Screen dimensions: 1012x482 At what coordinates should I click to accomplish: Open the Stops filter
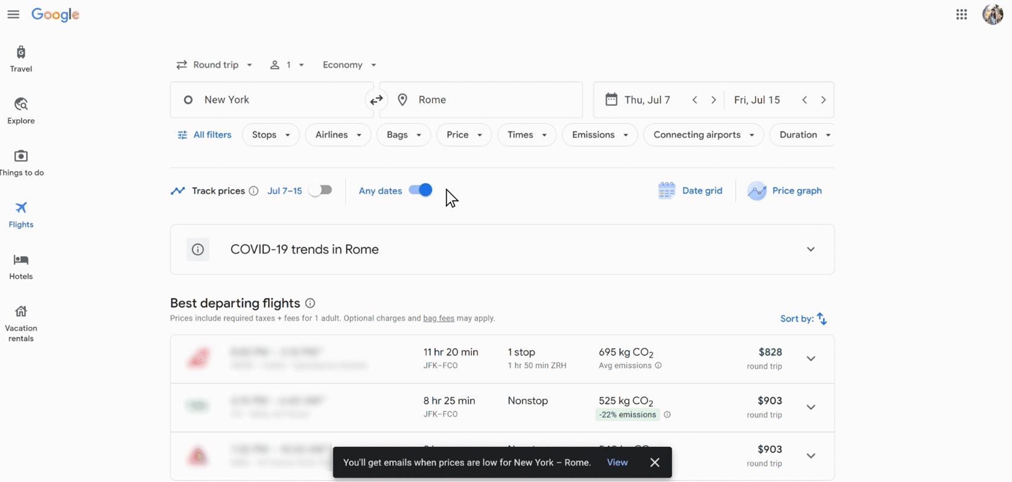(271, 135)
